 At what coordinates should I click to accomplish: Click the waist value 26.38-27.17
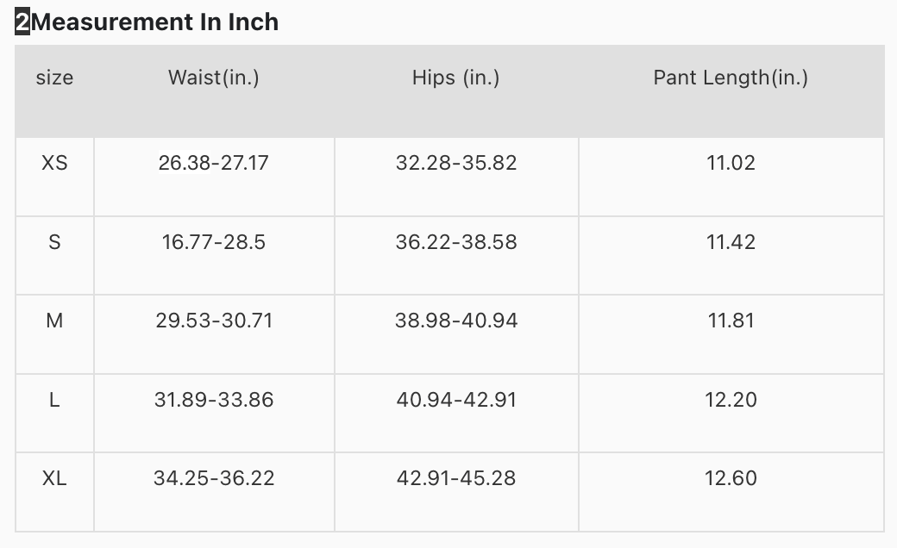point(214,162)
